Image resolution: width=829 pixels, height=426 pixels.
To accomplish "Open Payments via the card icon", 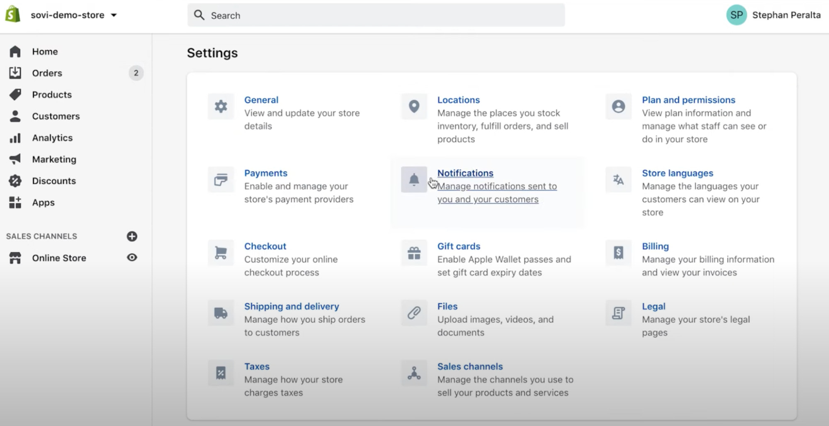I will click(x=221, y=180).
